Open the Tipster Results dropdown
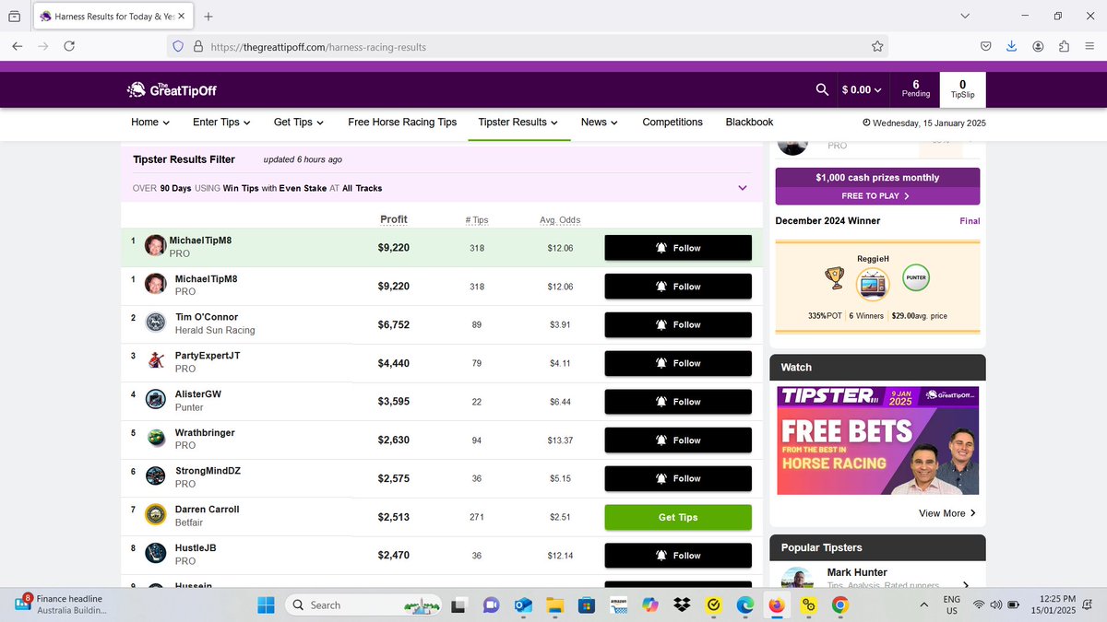The height and width of the screenshot is (622, 1107). tap(518, 122)
